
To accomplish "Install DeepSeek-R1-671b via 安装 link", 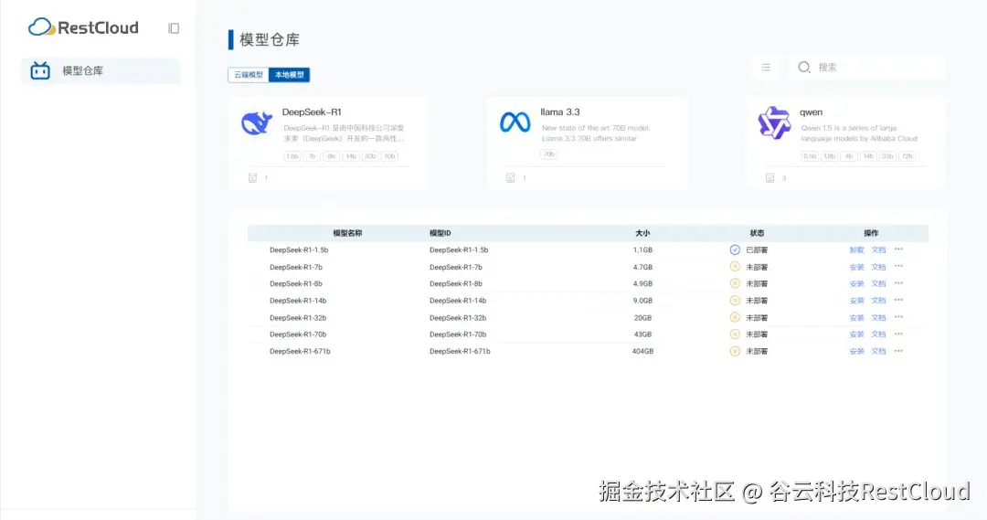I will tap(856, 351).
